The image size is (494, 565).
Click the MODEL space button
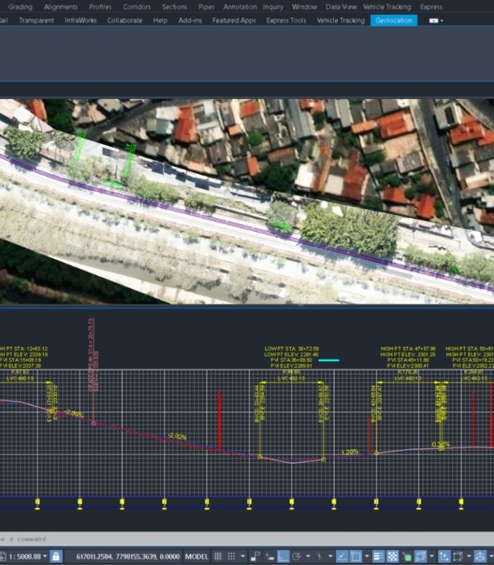pos(196,557)
